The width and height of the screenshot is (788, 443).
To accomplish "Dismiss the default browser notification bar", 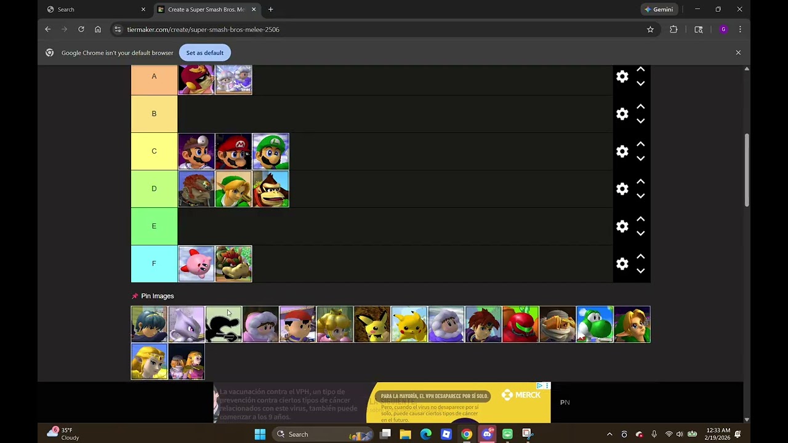I will pyautogui.click(x=738, y=53).
